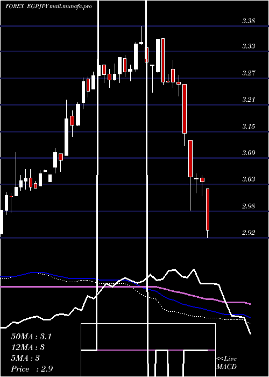Click the 12MA : 3 reading

[x=28, y=347]
